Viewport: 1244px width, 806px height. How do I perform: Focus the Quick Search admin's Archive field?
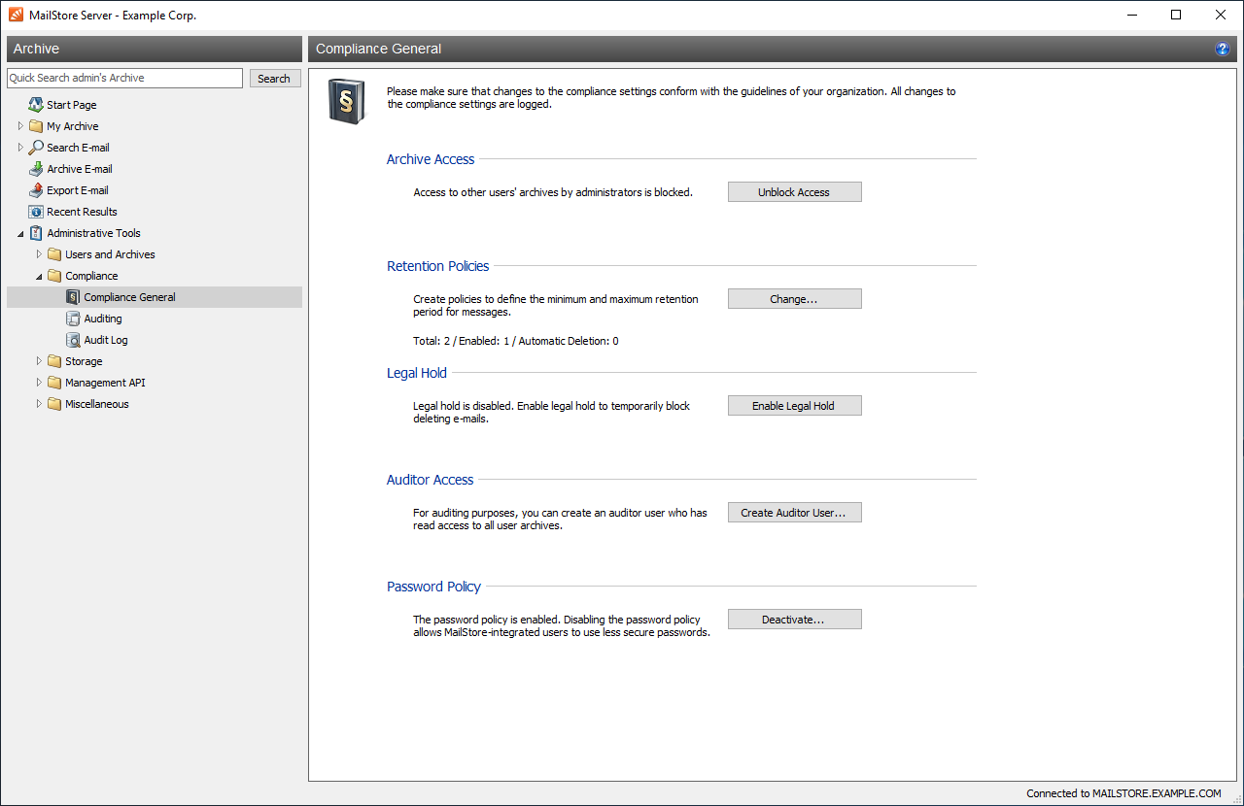124,78
